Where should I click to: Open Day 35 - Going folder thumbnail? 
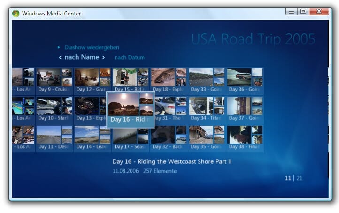207,138
